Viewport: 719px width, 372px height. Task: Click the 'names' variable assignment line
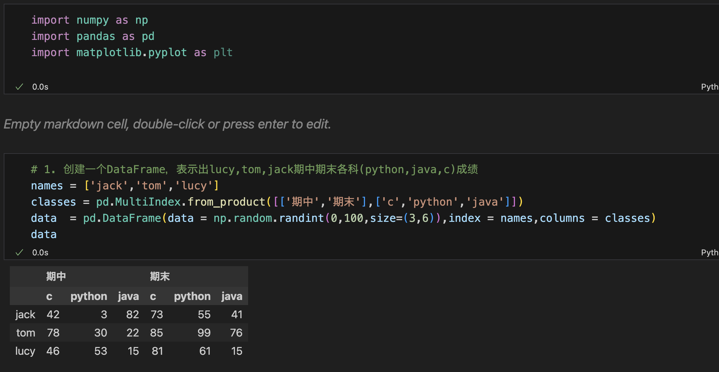(x=125, y=185)
